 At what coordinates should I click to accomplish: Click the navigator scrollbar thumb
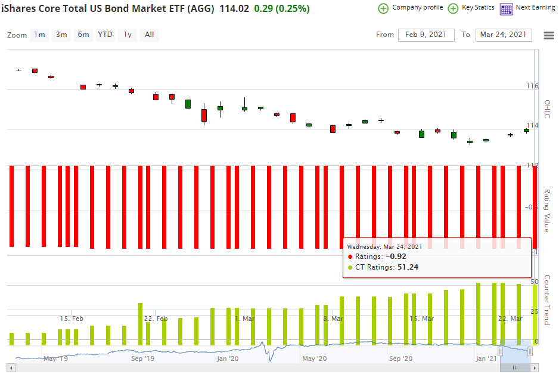point(515,368)
